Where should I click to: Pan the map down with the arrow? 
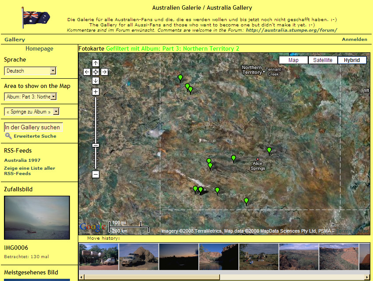(x=95, y=80)
